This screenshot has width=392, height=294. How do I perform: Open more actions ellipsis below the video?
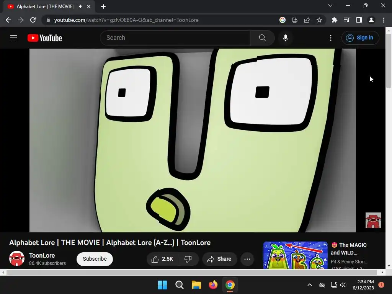247,259
